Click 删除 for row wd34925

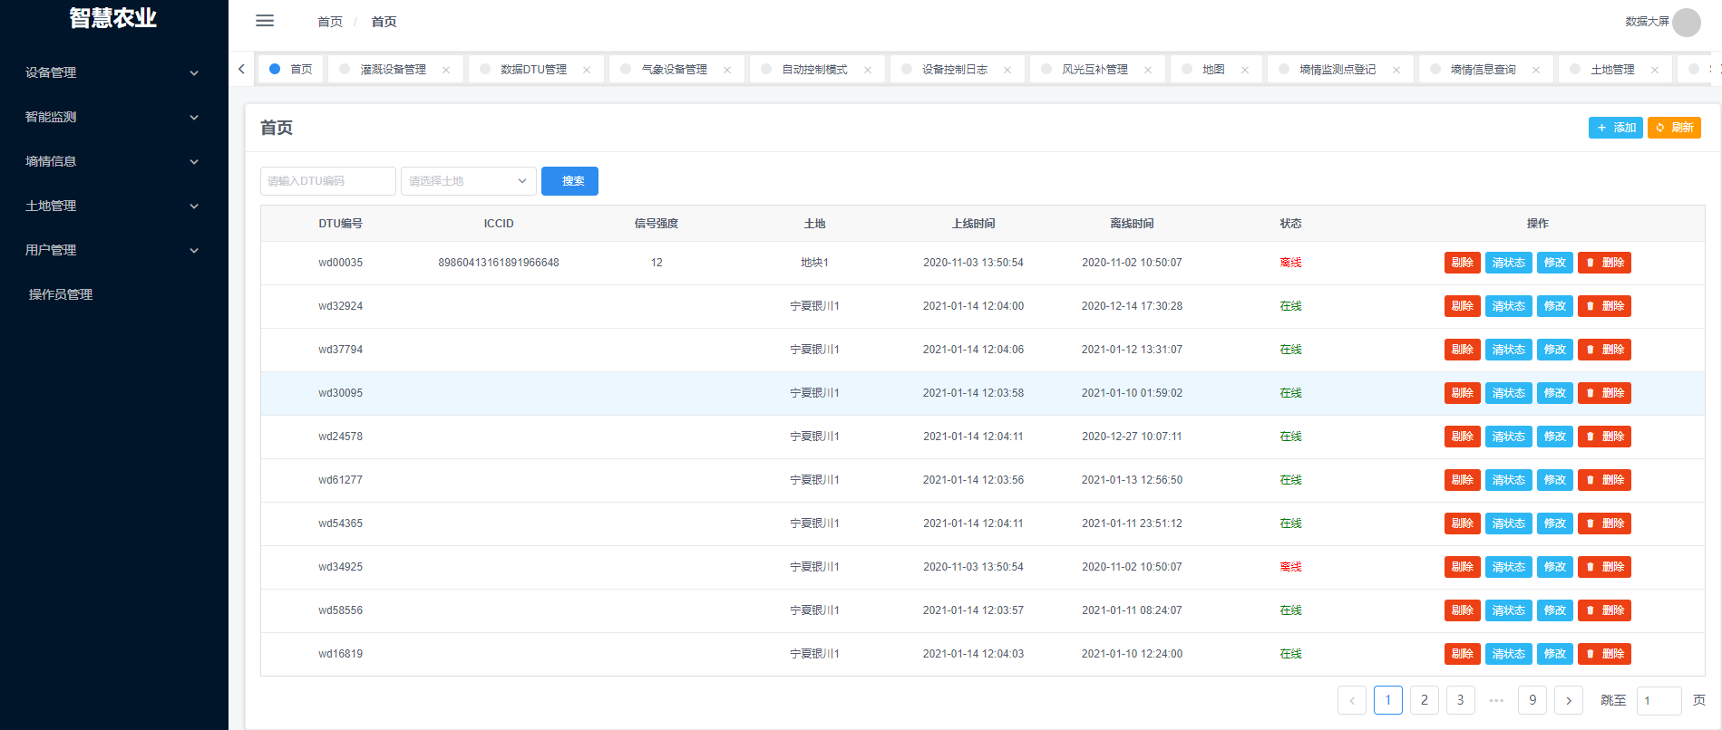point(1604,567)
